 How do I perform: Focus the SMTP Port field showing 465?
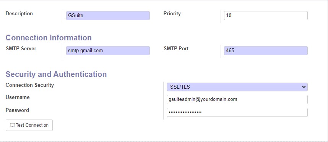click(x=266, y=51)
